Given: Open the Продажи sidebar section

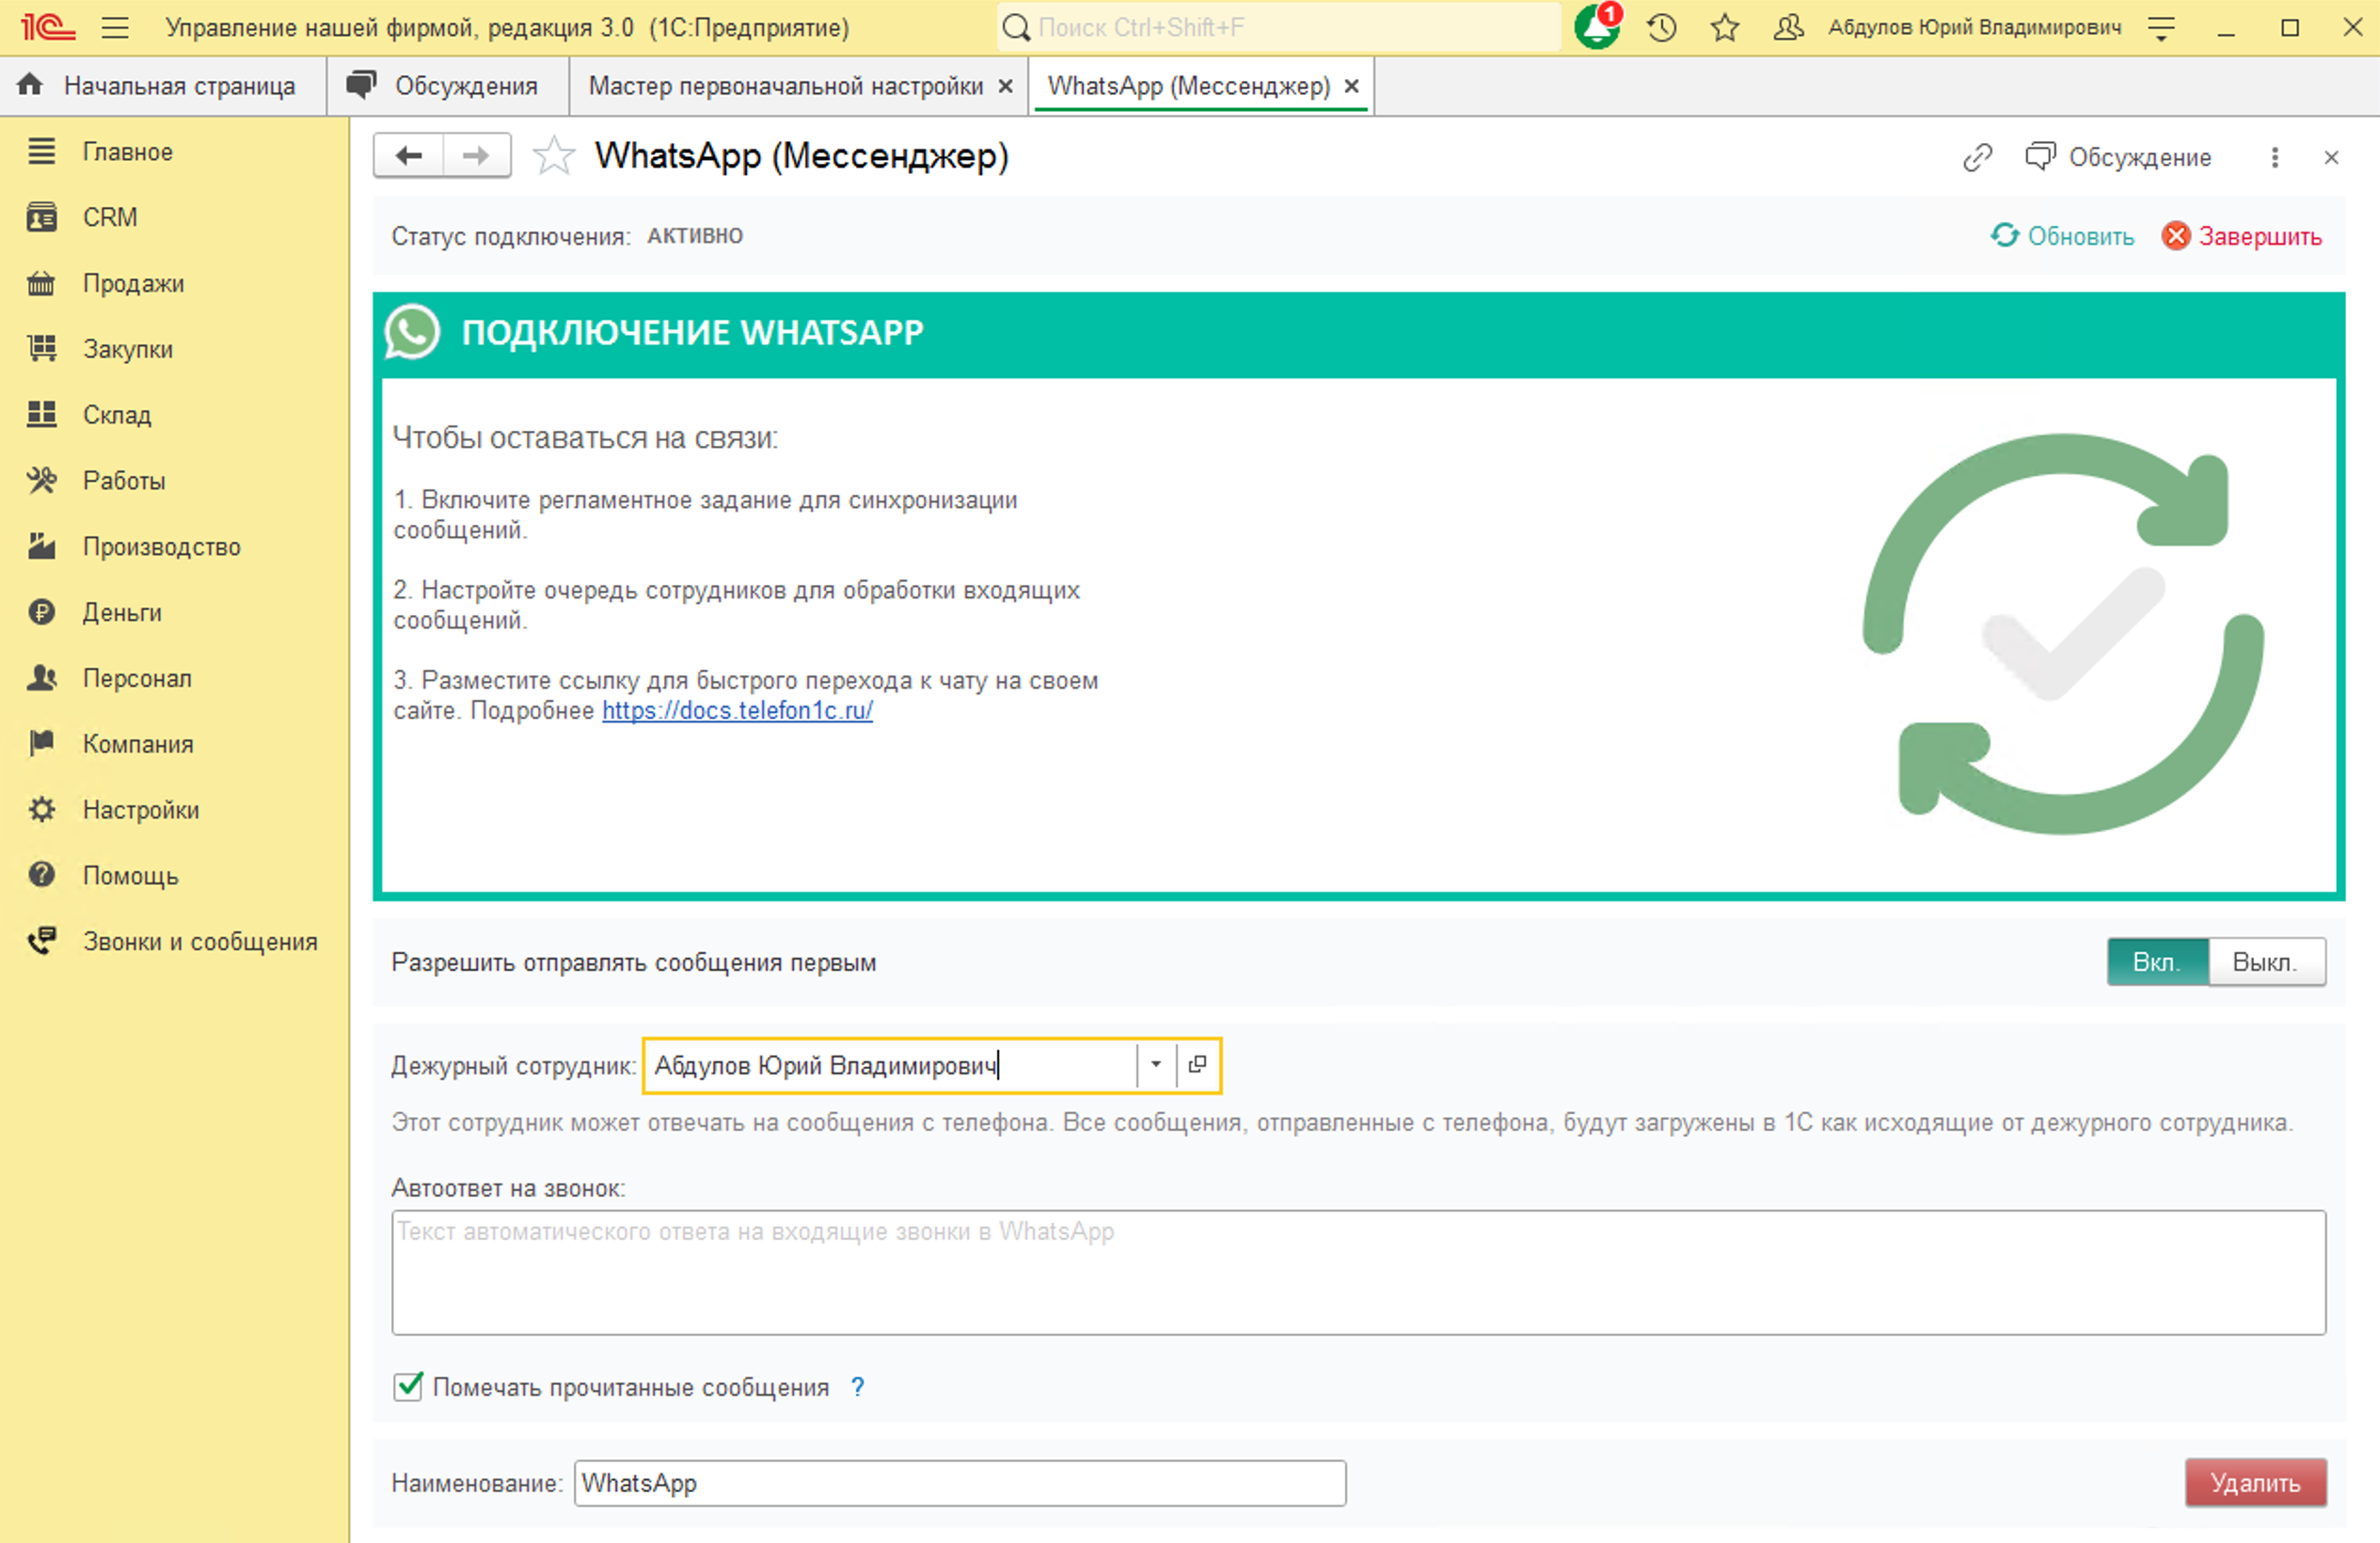Looking at the screenshot, I should click(133, 283).
